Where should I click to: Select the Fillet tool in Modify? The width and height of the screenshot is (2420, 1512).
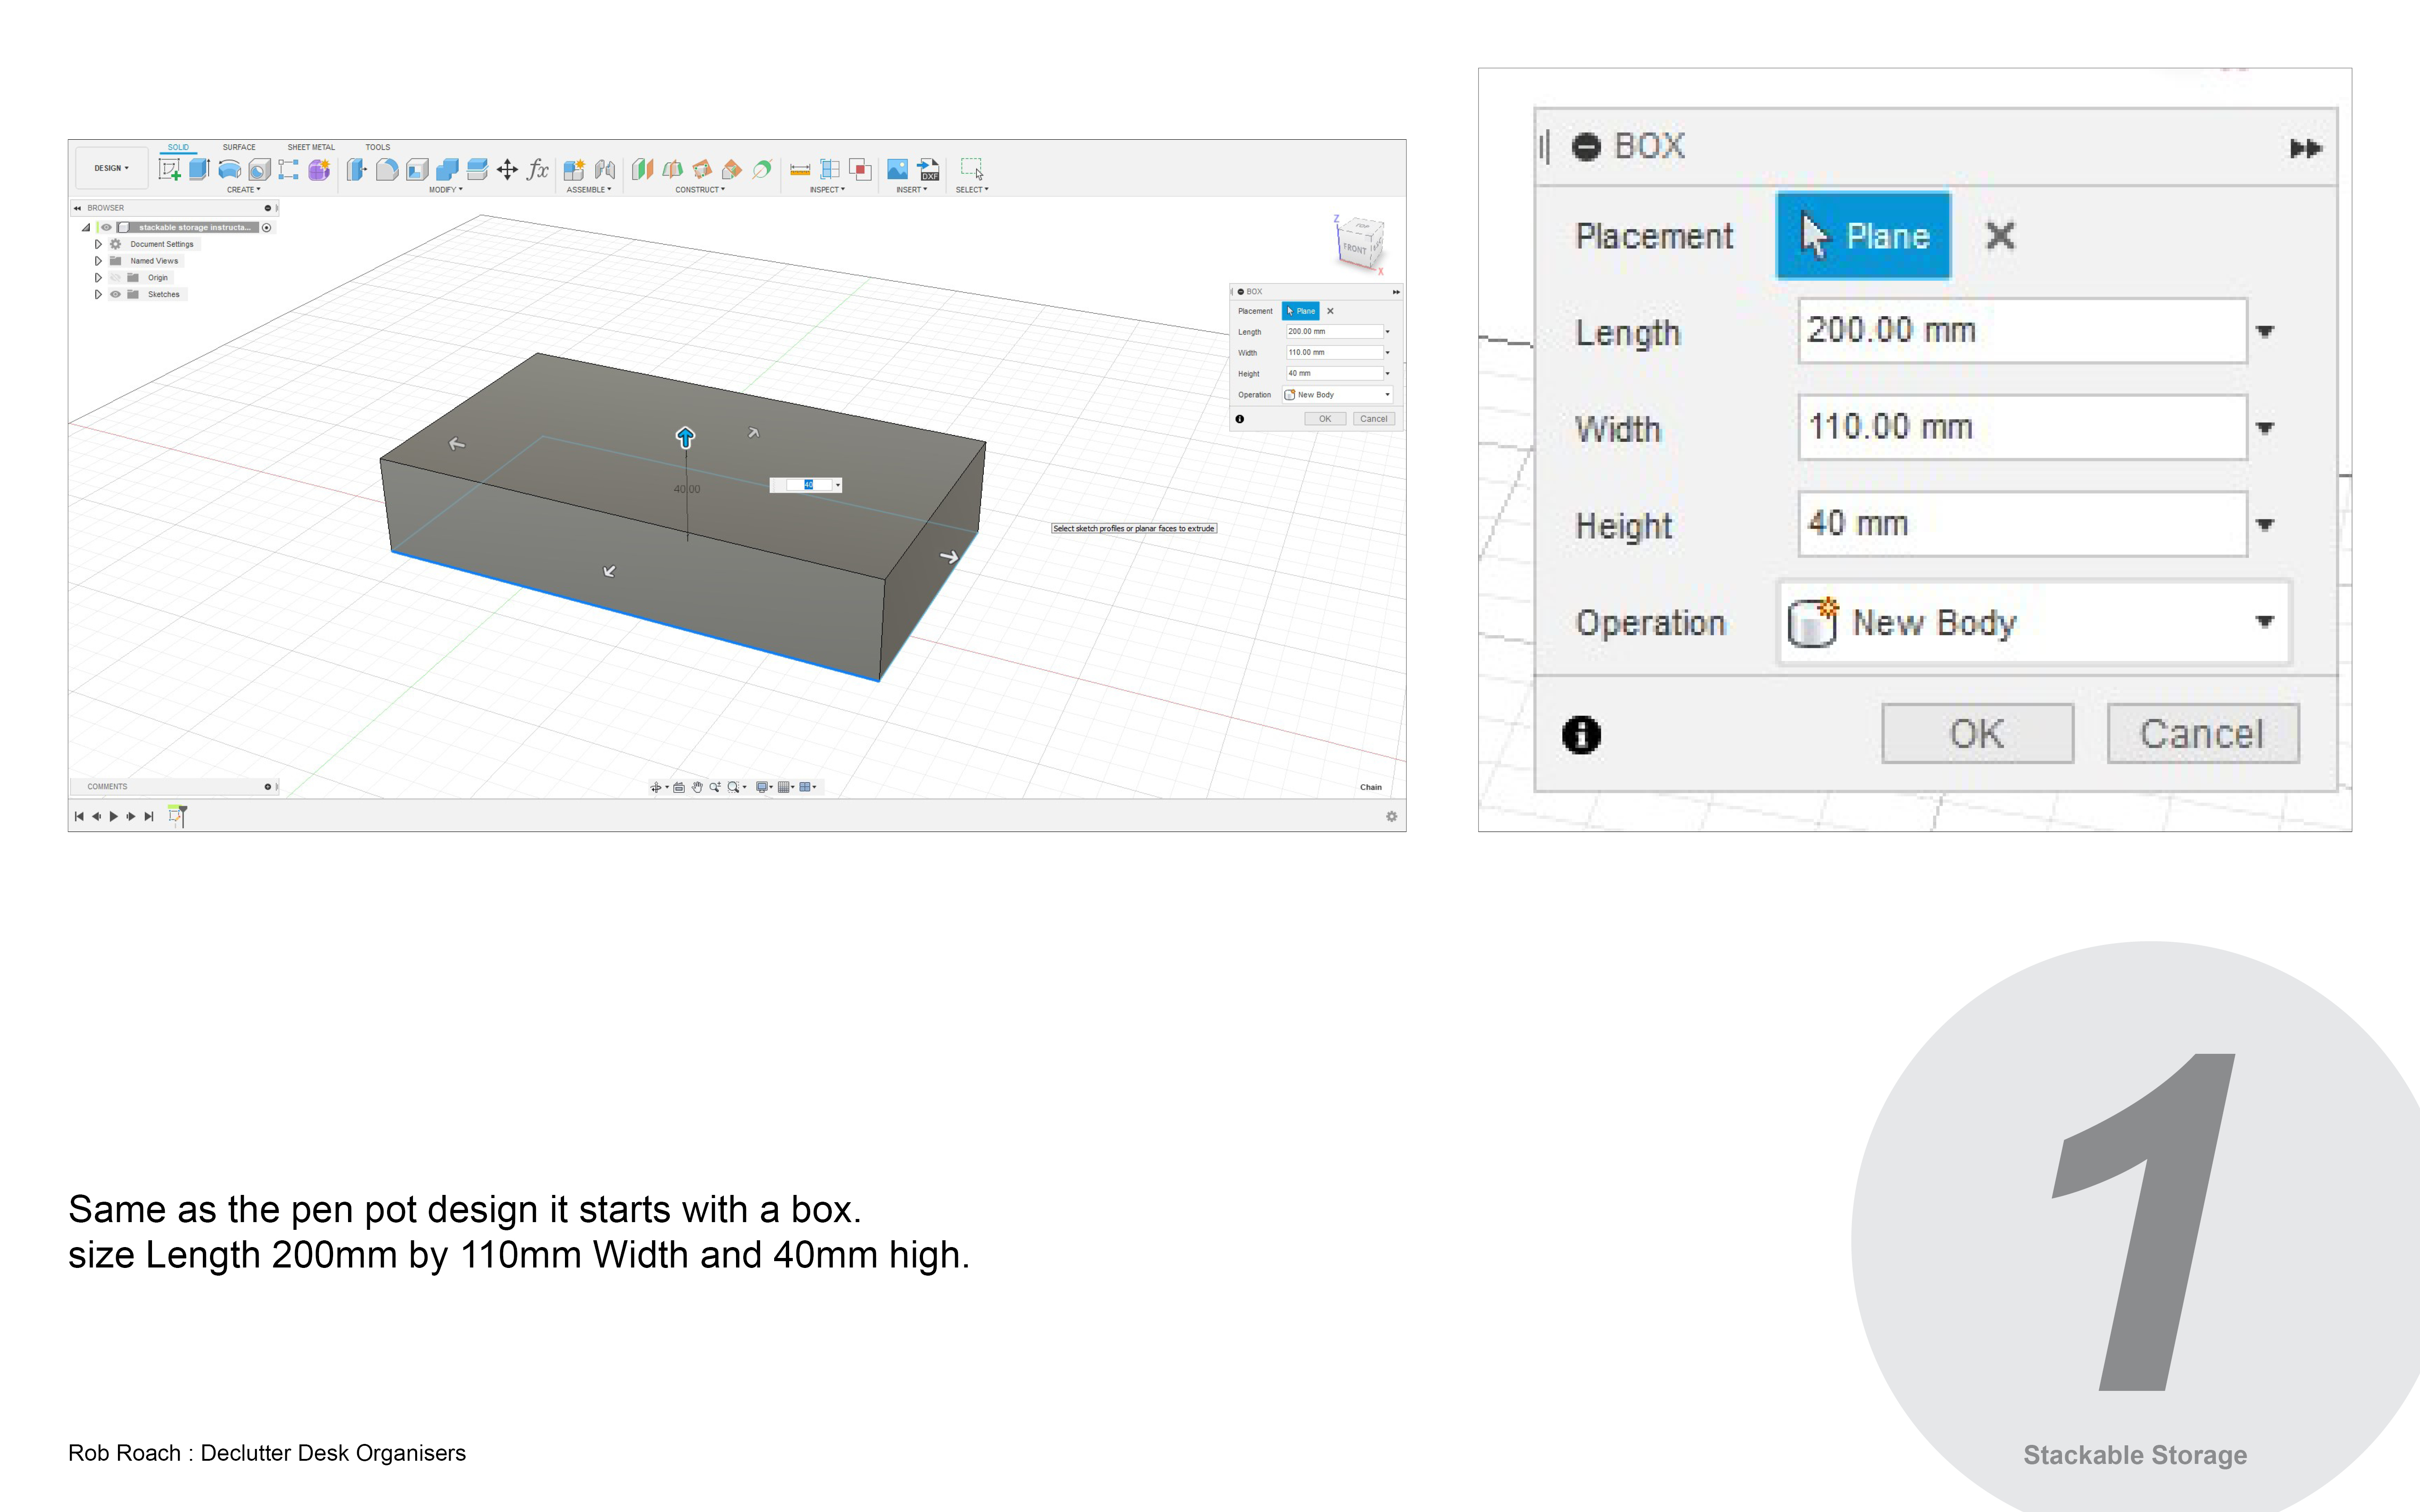pyautogui.click(x=387, y=169)
